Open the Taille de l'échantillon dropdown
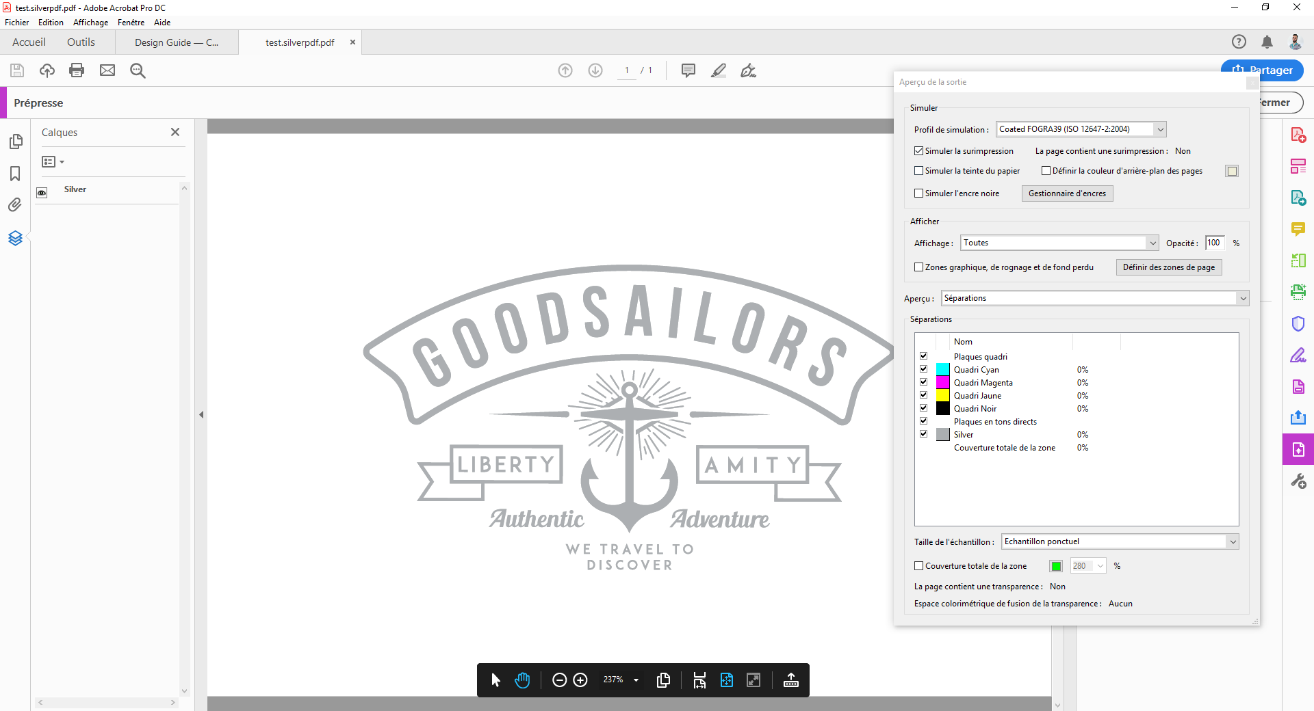 tap(1233, 541)
